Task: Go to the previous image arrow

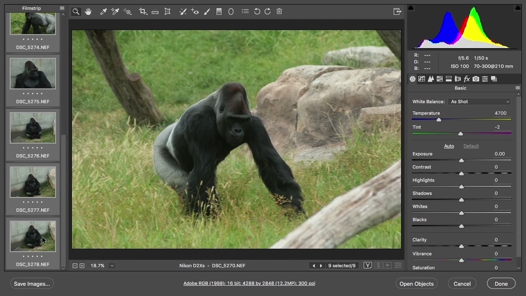Action: (314, 266)
